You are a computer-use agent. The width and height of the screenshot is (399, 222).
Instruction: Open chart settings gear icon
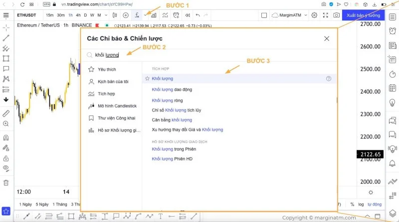pyautogui.click(x=314, y=15)
